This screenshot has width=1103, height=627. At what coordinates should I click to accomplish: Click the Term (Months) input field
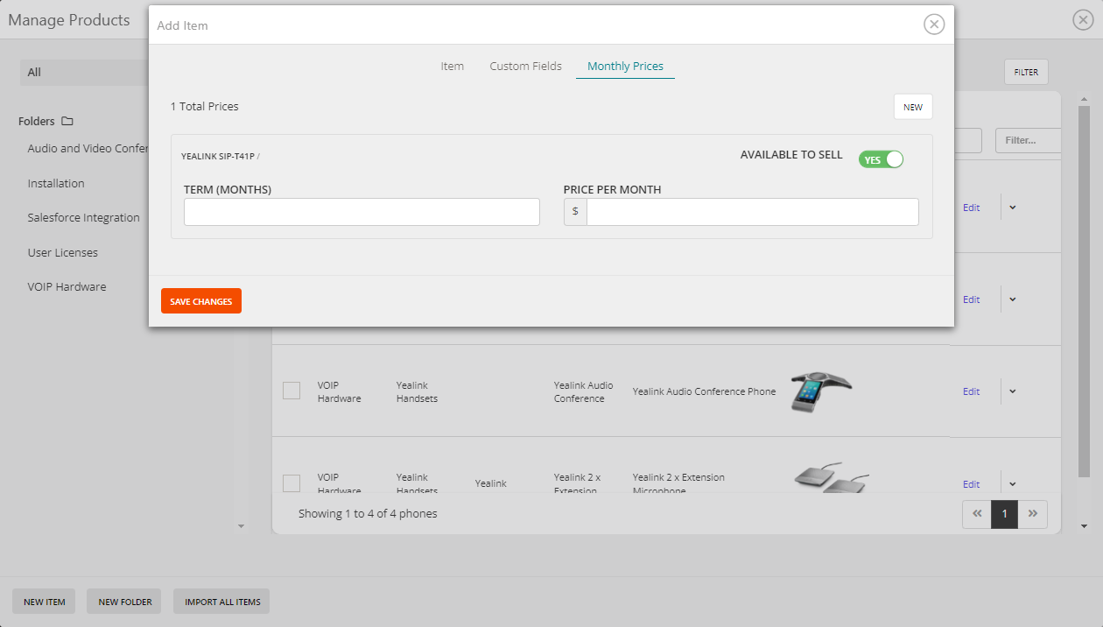(362, 211)
